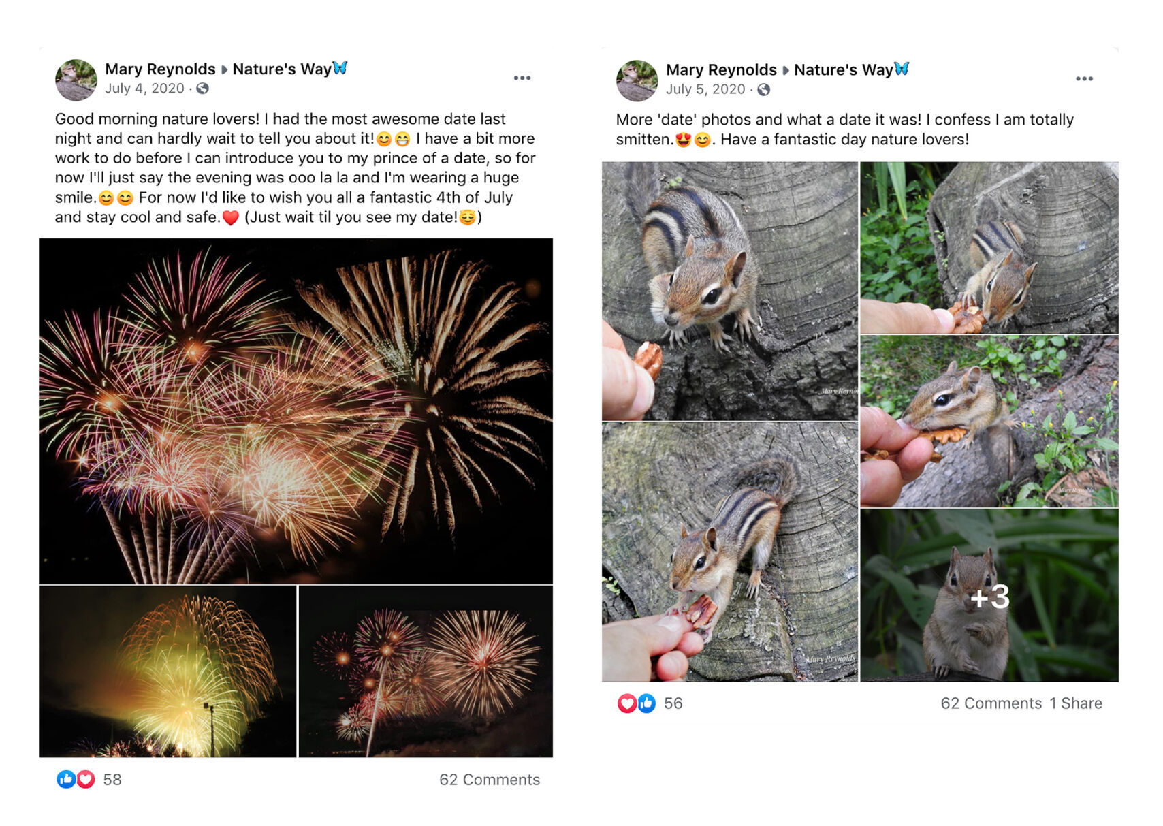Click 1 Share on chipmunk post

pos(1075,703)
